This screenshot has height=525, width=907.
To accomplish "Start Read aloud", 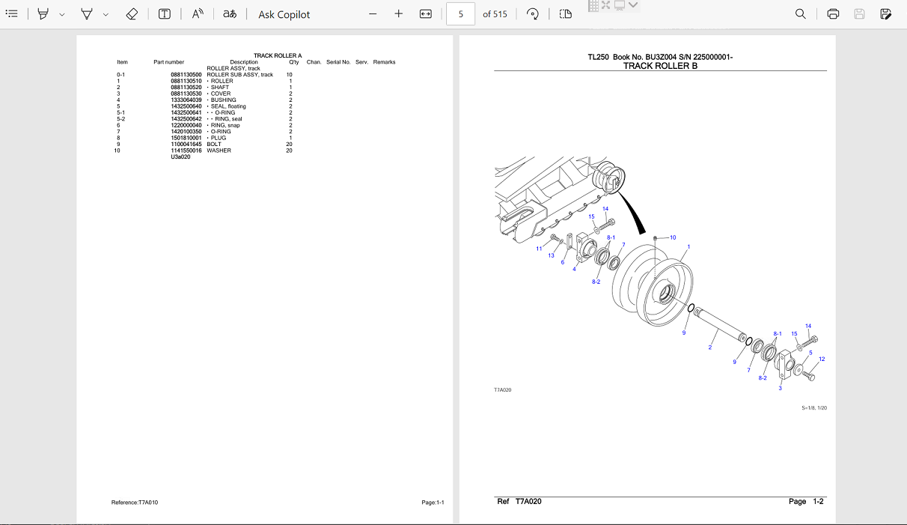I will 198,13.
